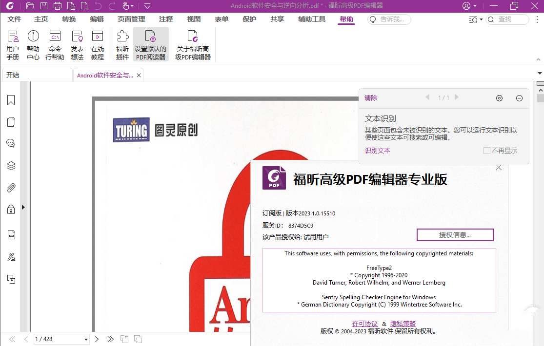This screenshot has width=544, height=346.
Task: Open the 许可协议 license link
Action: pos(364,323)
